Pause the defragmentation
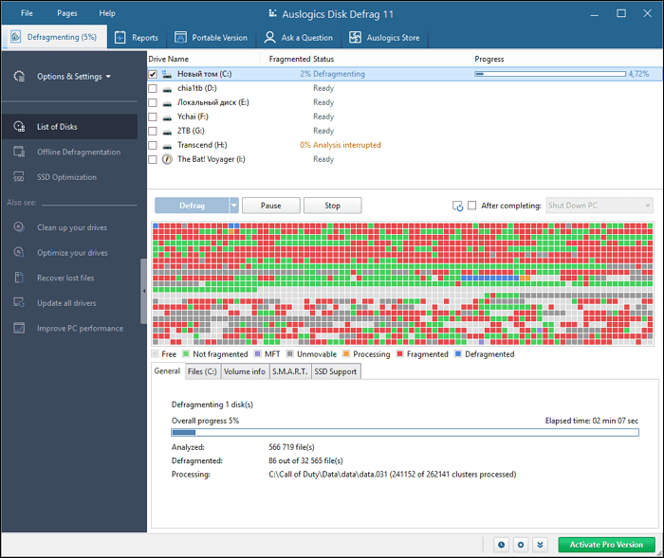 point(270,206)
